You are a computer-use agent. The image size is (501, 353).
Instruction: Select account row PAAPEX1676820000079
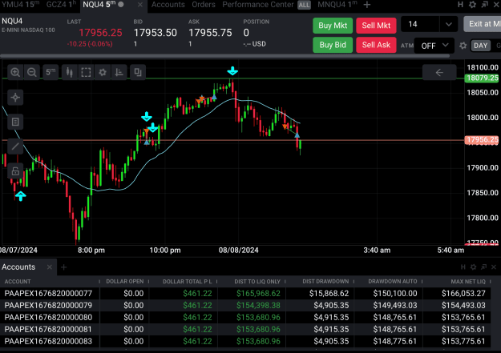(x=245, y=306)
